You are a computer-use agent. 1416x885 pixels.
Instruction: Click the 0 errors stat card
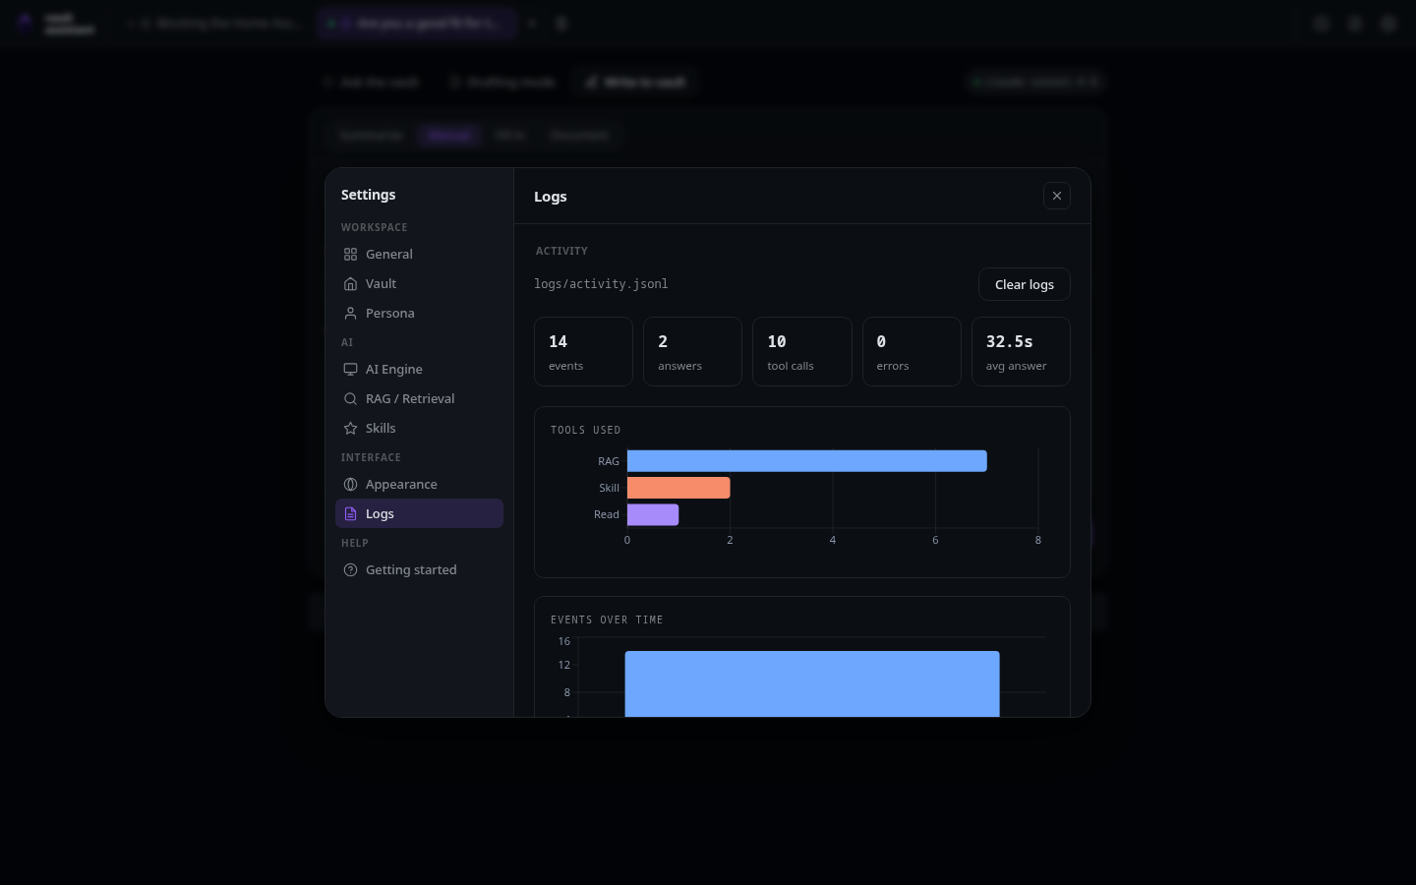click(x=912, y=351)
